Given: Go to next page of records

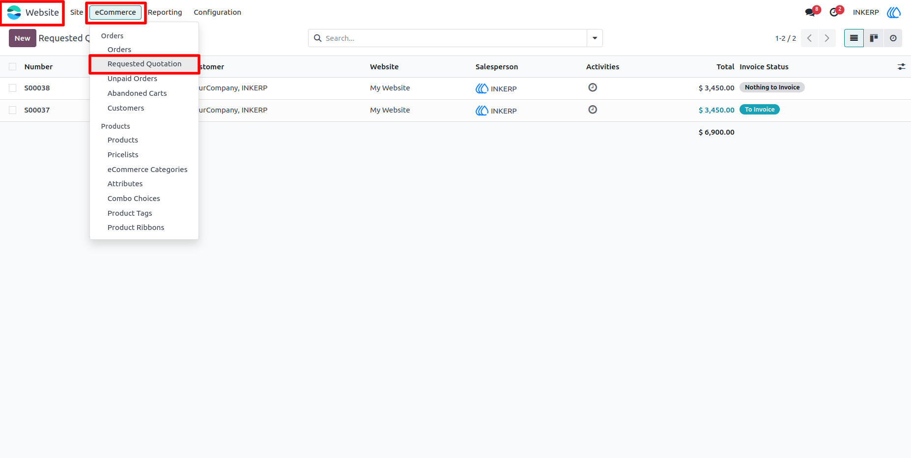Looking at the screenshot, I should (x=827, y=38).
